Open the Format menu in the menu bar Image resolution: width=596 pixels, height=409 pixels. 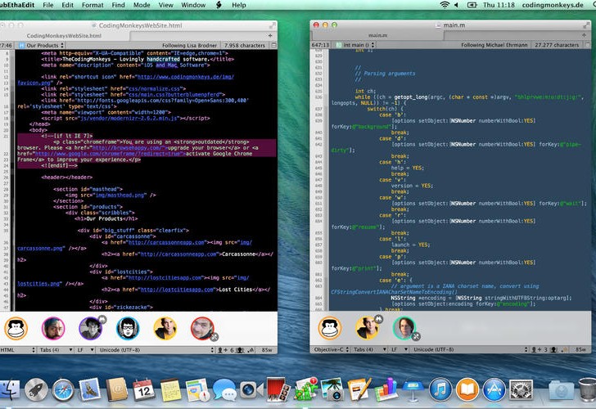coord(93,5)
